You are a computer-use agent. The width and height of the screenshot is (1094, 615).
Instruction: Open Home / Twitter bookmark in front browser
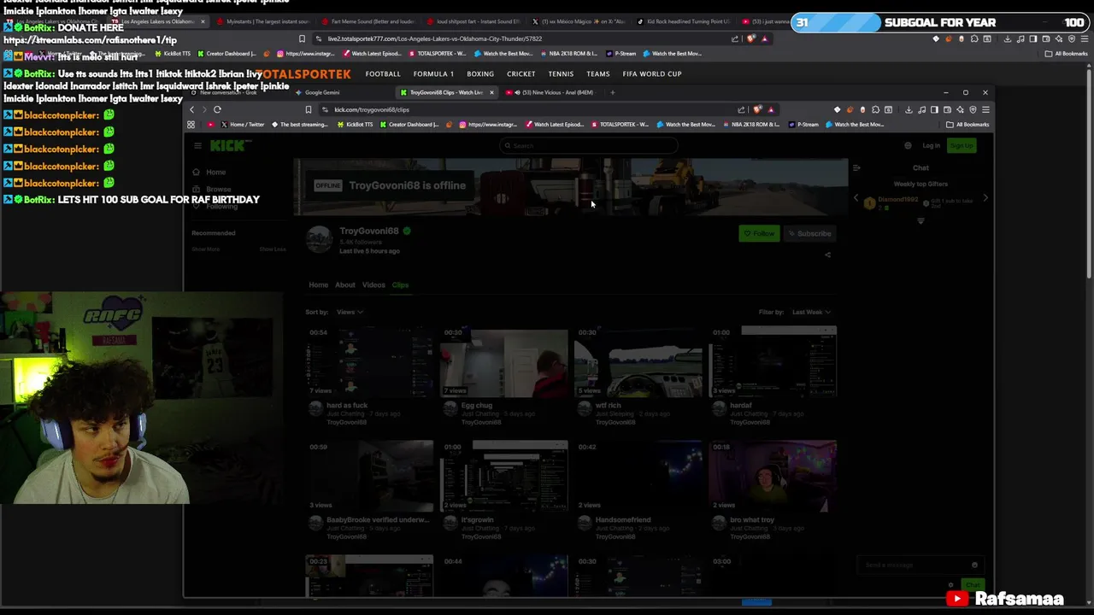pos(243,125)
